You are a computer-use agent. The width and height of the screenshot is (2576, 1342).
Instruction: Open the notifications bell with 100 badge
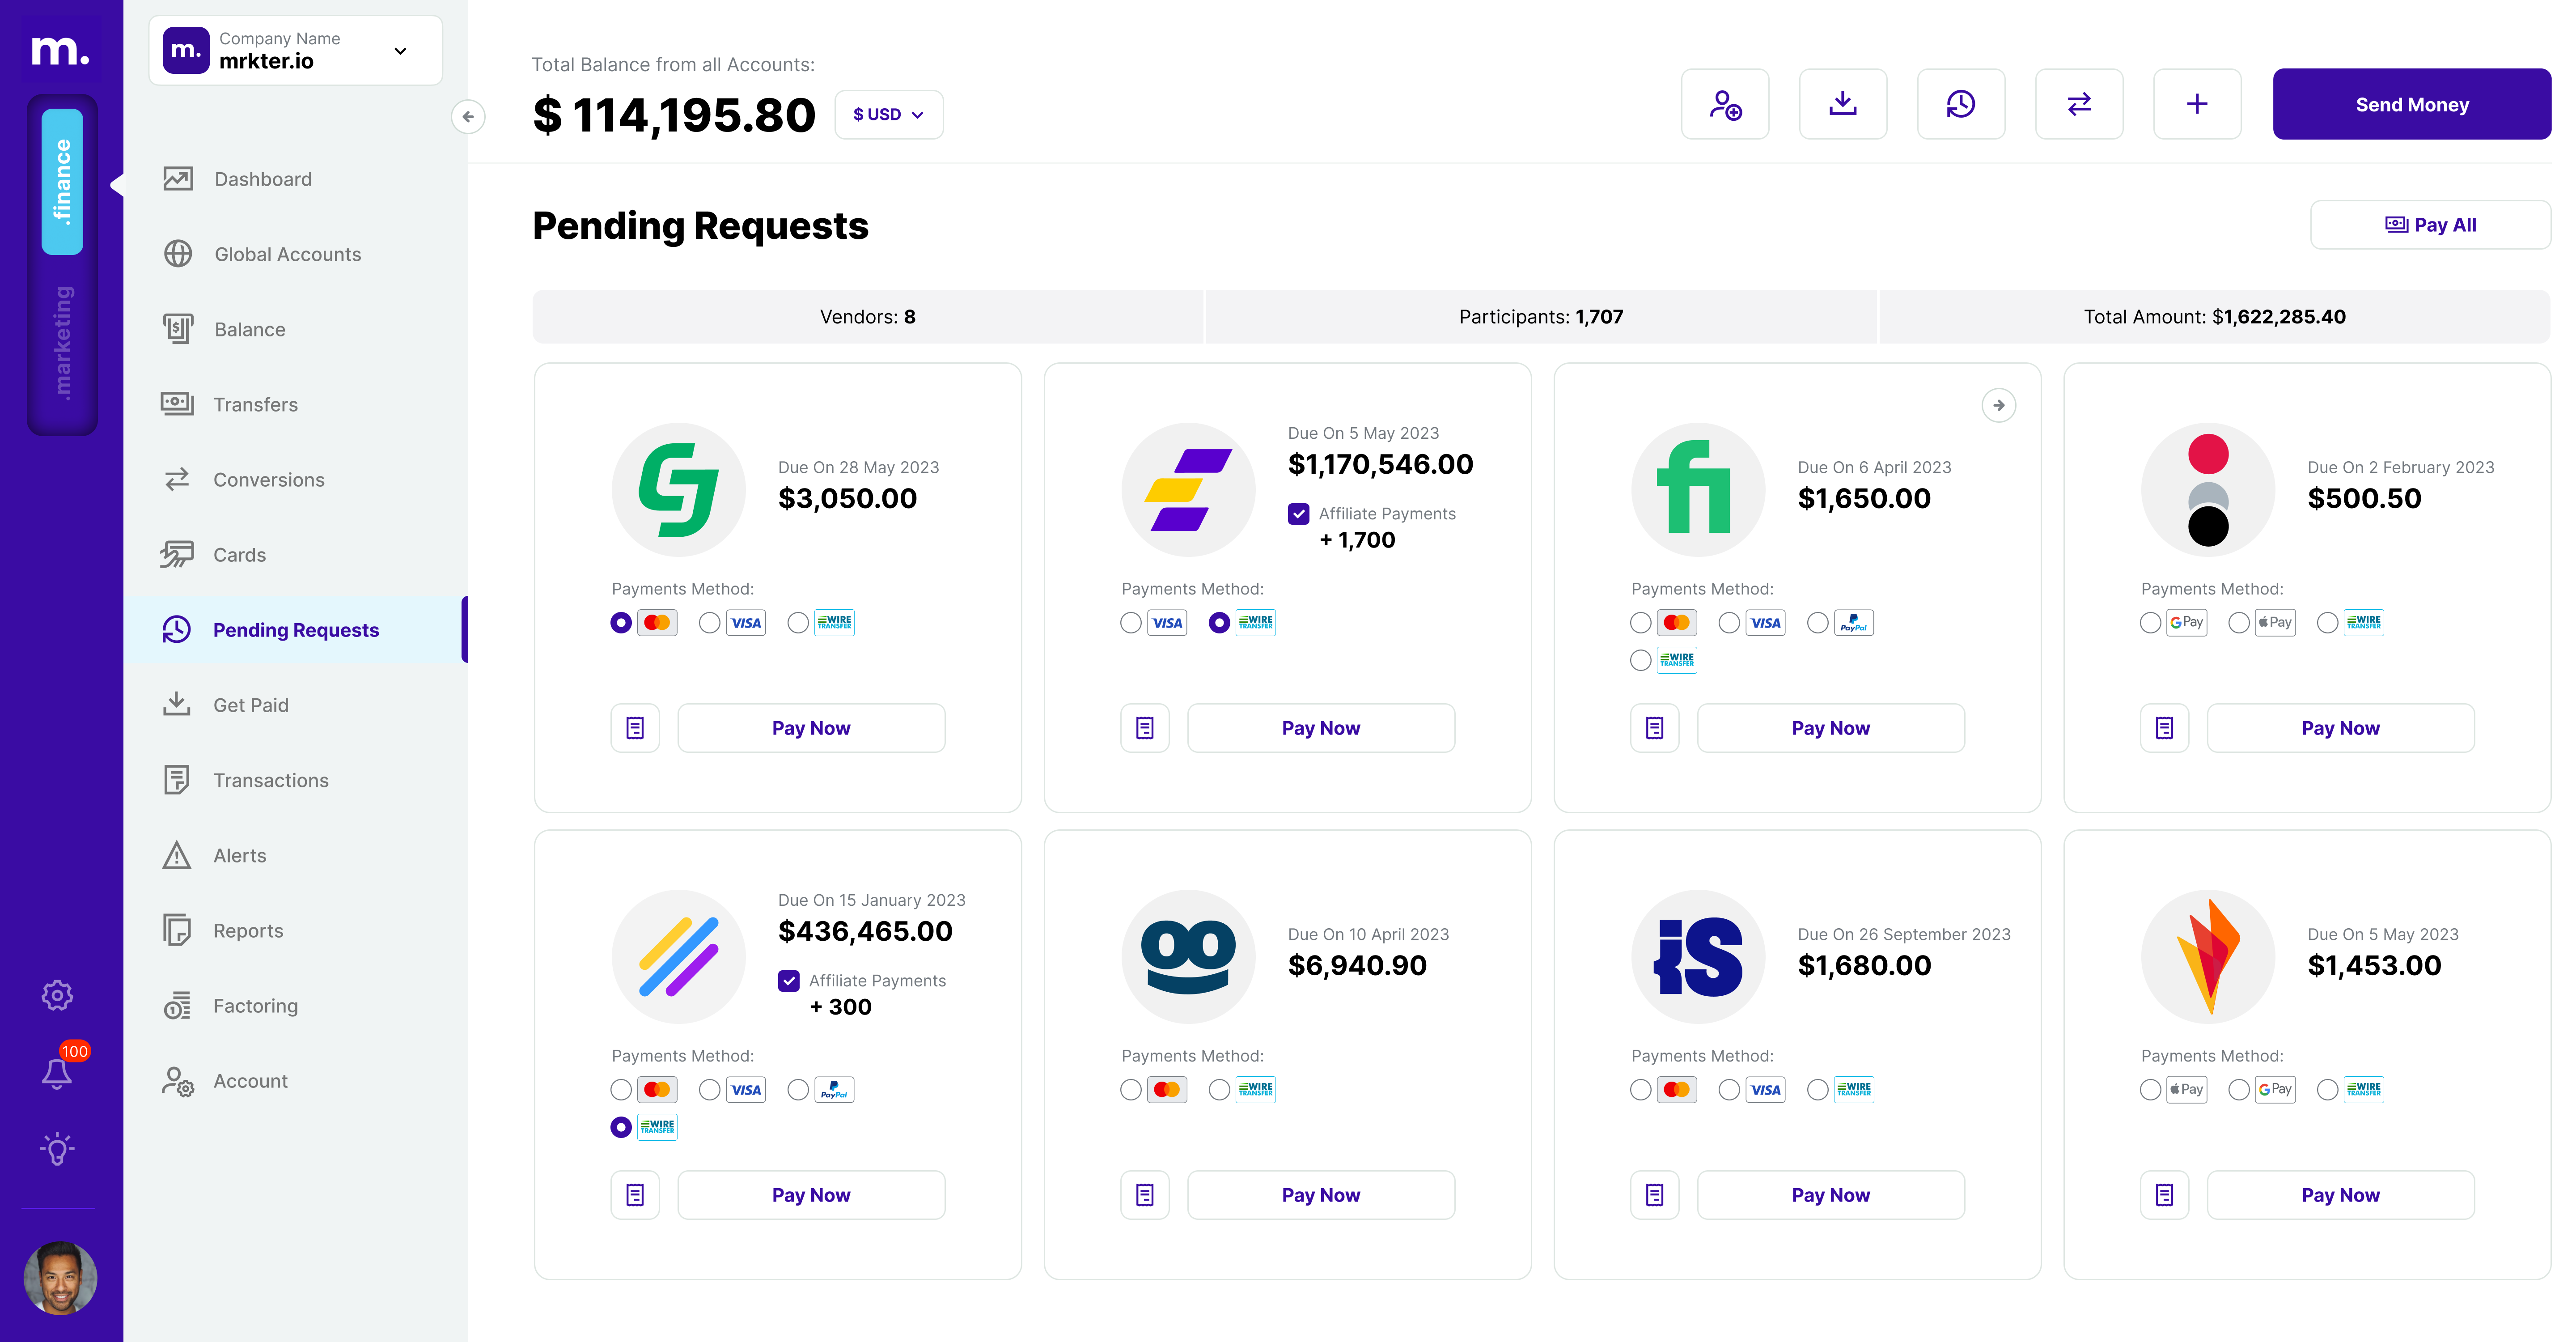coord(57,1073)
